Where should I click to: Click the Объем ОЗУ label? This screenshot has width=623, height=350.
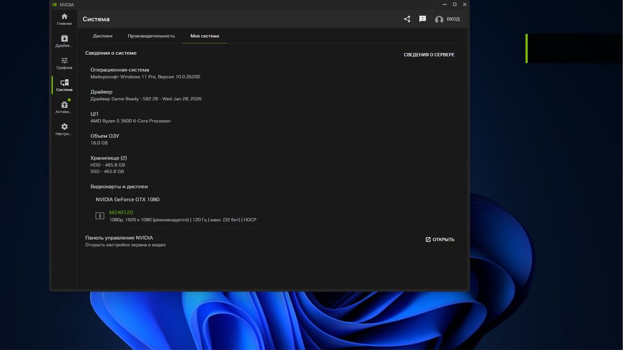[x=105, y=136]
